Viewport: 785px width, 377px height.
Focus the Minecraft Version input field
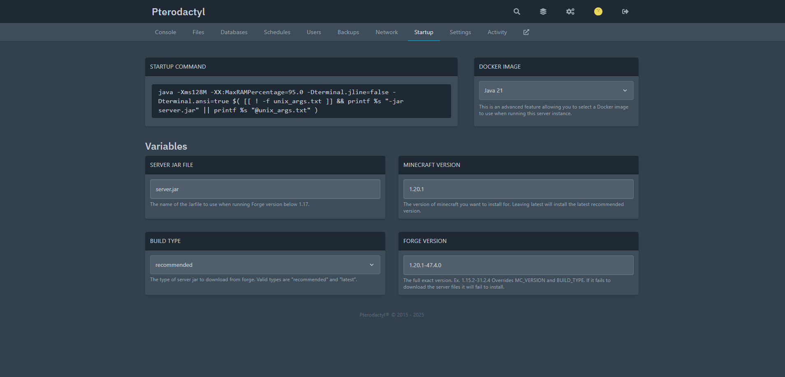tap(518, 189)
